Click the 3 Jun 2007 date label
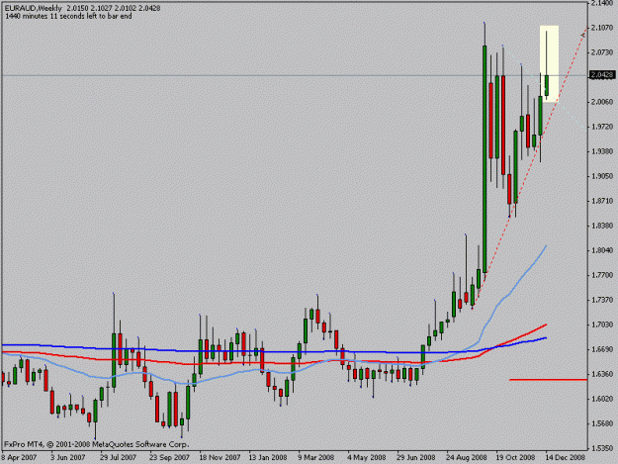The height and width of the screenshot is (464, 618). (68, 458)
